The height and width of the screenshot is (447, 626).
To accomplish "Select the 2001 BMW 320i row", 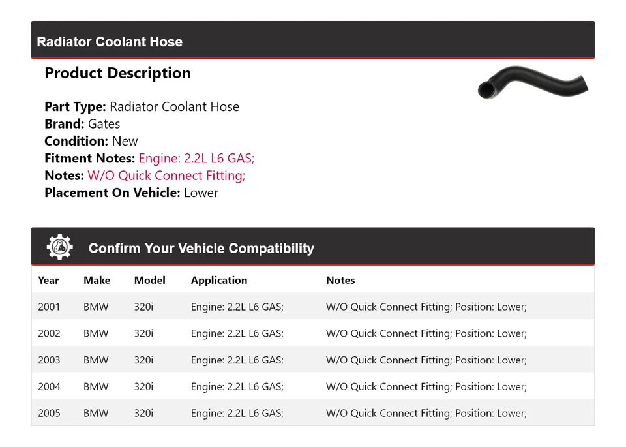I will coord(312,307).
